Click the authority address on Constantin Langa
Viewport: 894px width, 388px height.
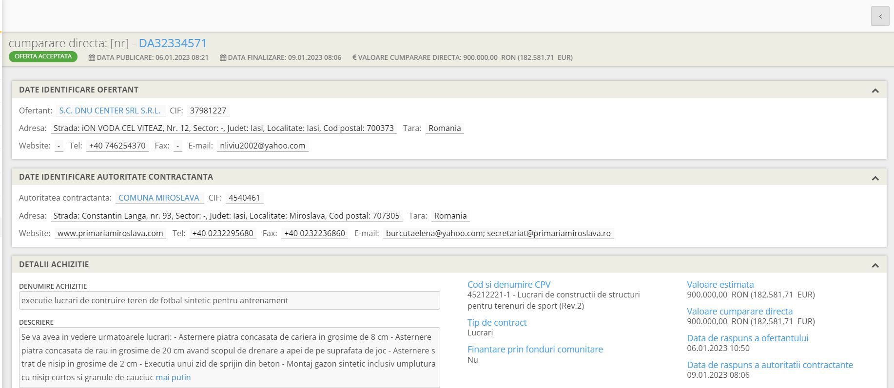[x=227, y=216]
